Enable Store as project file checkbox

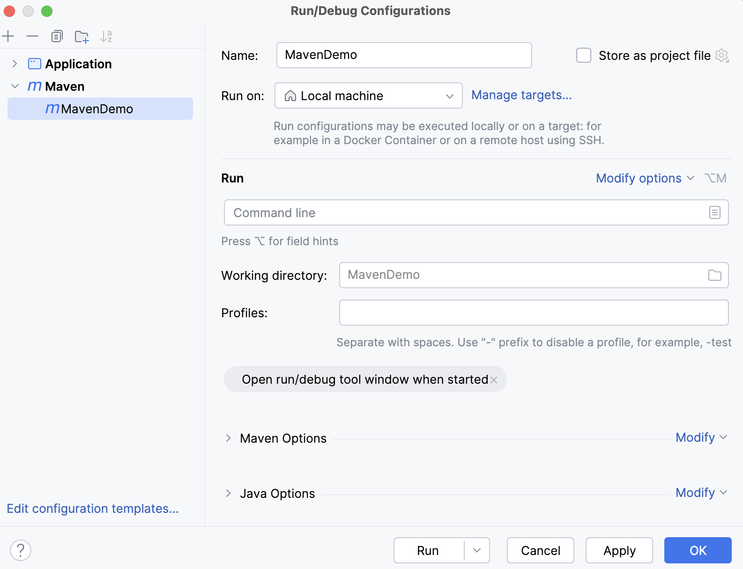583,55
